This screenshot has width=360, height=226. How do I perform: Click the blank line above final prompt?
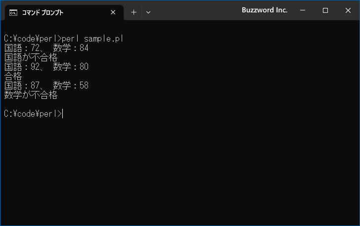click(180, 104)
